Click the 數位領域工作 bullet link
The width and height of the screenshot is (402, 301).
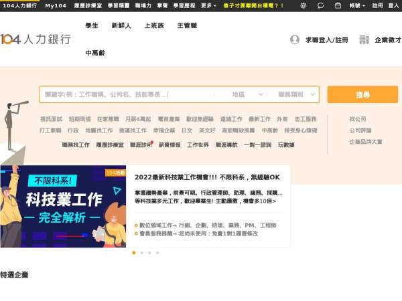208,225
